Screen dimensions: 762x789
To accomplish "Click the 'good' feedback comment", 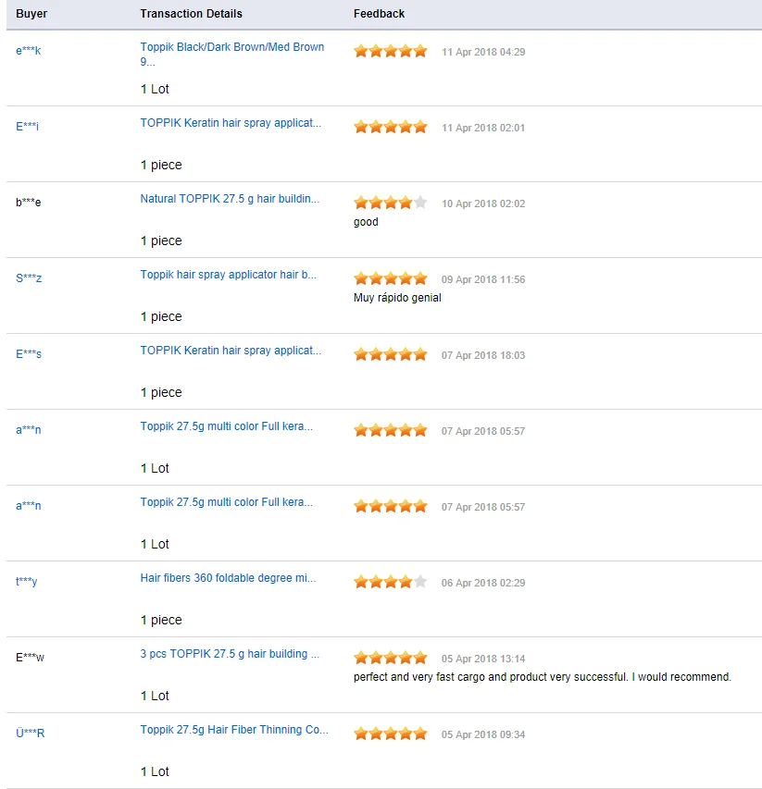I will pyautogui.click(x=366, y=222).
